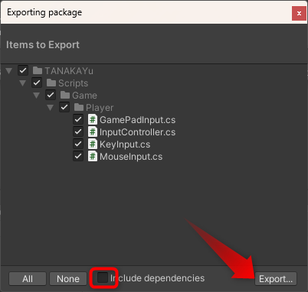Click the Export... button
Viewport: 308px width, 292px height.
tap(276, 278)
